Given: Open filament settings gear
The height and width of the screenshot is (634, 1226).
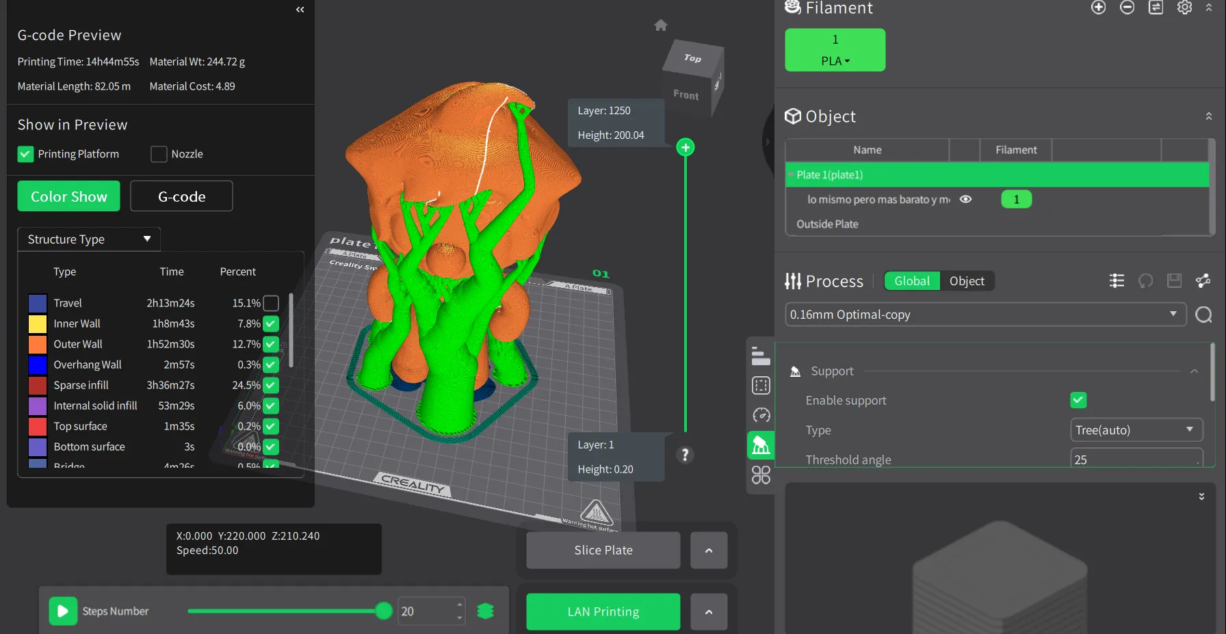Looking at the screenshot, I should (x=1184, y=8).
